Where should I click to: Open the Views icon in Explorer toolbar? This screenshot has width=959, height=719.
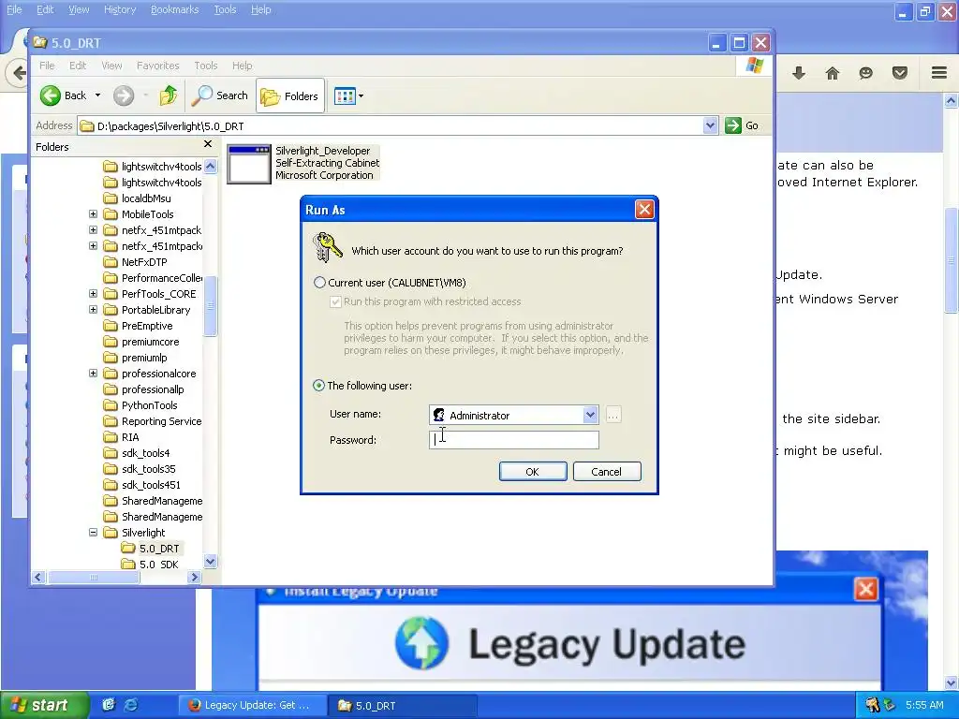click(x=345, y=96)
